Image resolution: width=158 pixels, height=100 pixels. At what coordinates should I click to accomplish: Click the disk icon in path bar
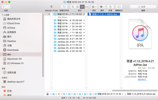(x=48, y=94)
